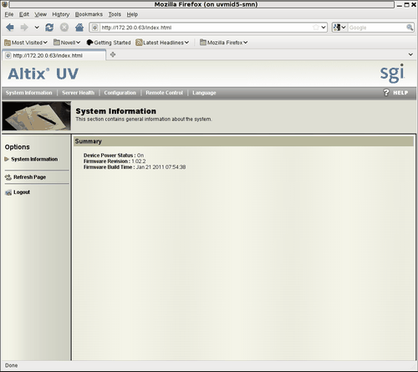Click the Refresh Page link

pyautogui.click(x=30, y=177)
